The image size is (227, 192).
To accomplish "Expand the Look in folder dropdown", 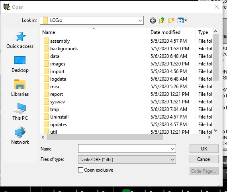I will (x=140, y=20).
